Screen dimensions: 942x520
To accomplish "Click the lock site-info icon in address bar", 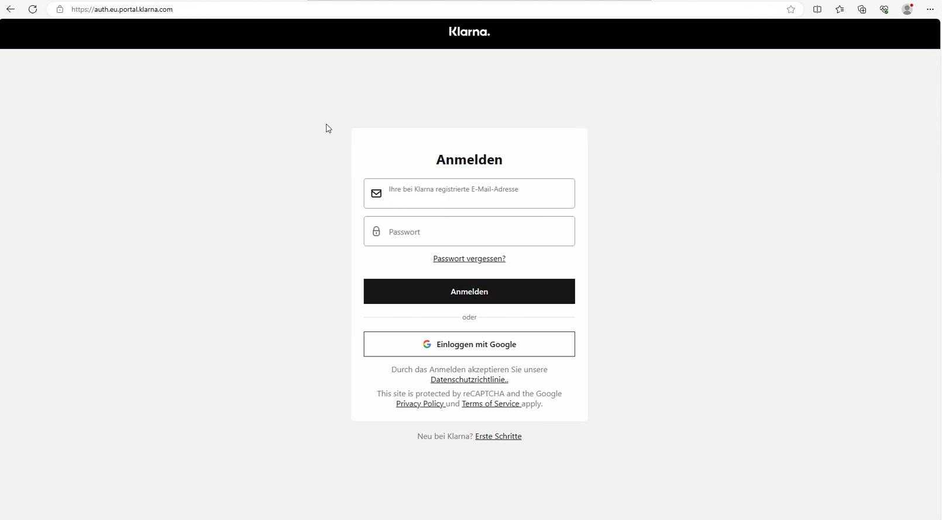I will [60, 9].
